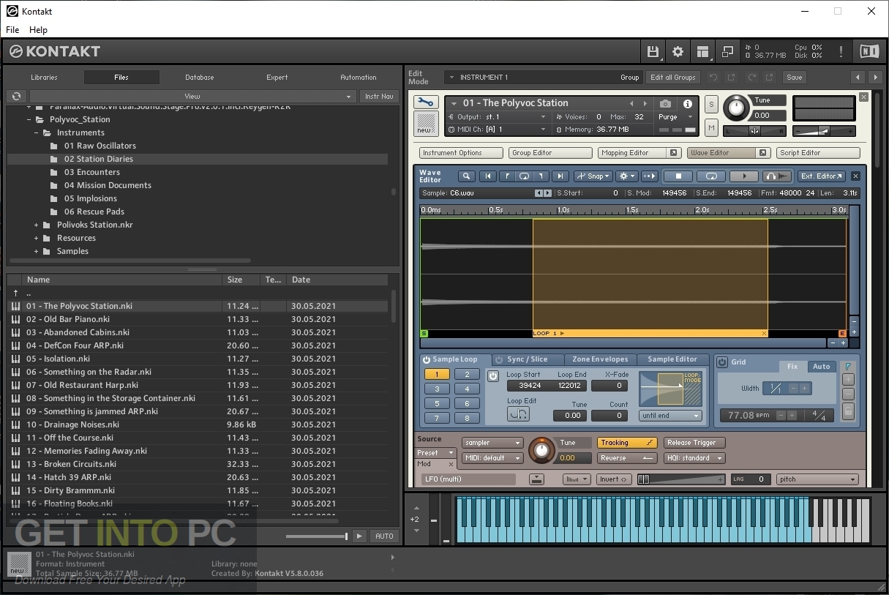Open the HQI: standard dropdown
The width and height of the screenshot is (889, 595).
point(694,458)
